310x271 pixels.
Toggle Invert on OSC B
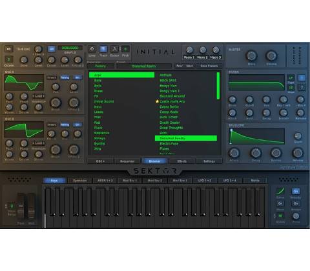(x=52, y=125)
